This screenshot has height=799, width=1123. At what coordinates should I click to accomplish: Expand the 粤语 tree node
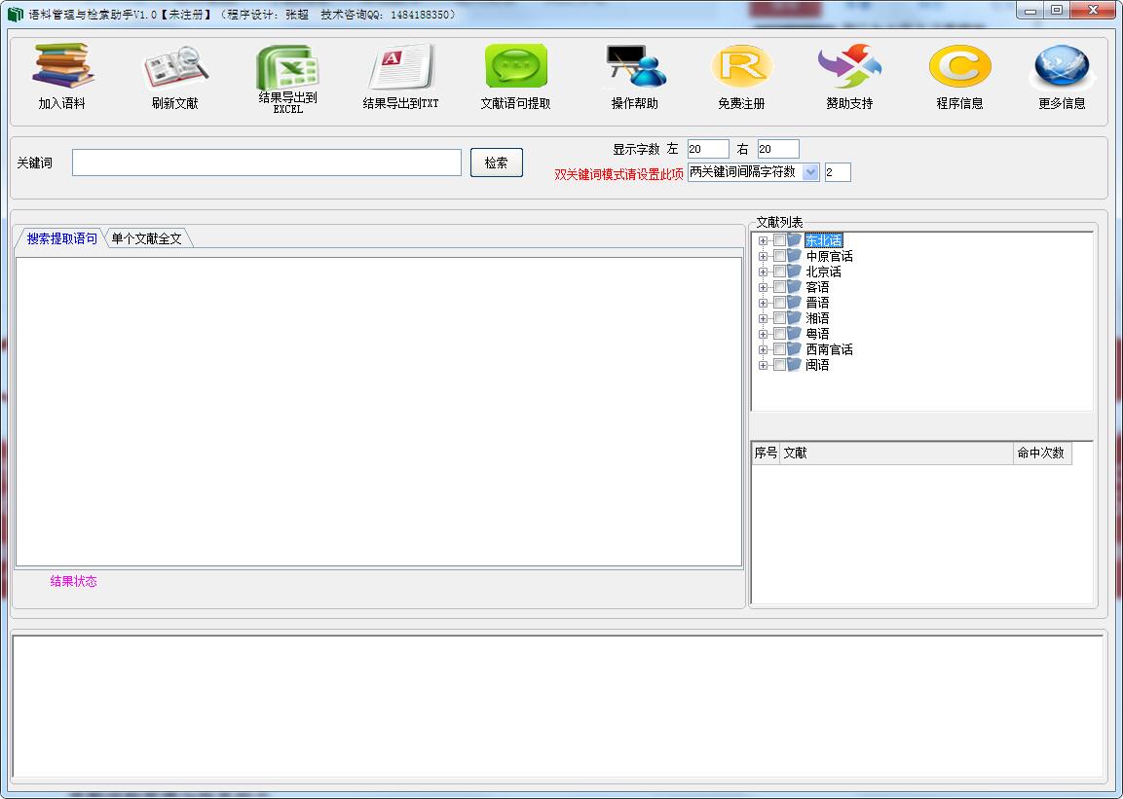(x=763, y=335)
